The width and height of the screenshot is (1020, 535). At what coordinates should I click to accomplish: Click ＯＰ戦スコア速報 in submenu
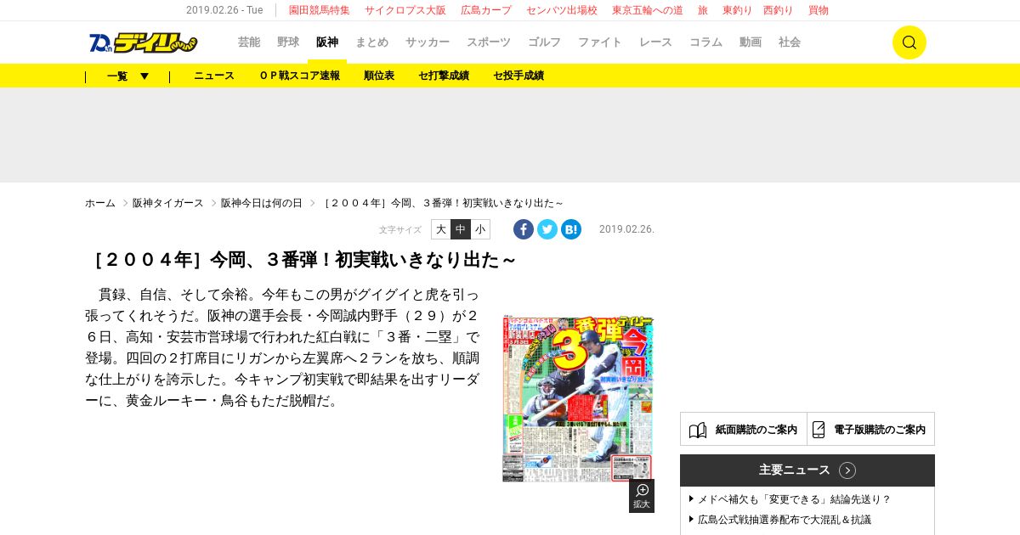299,76
